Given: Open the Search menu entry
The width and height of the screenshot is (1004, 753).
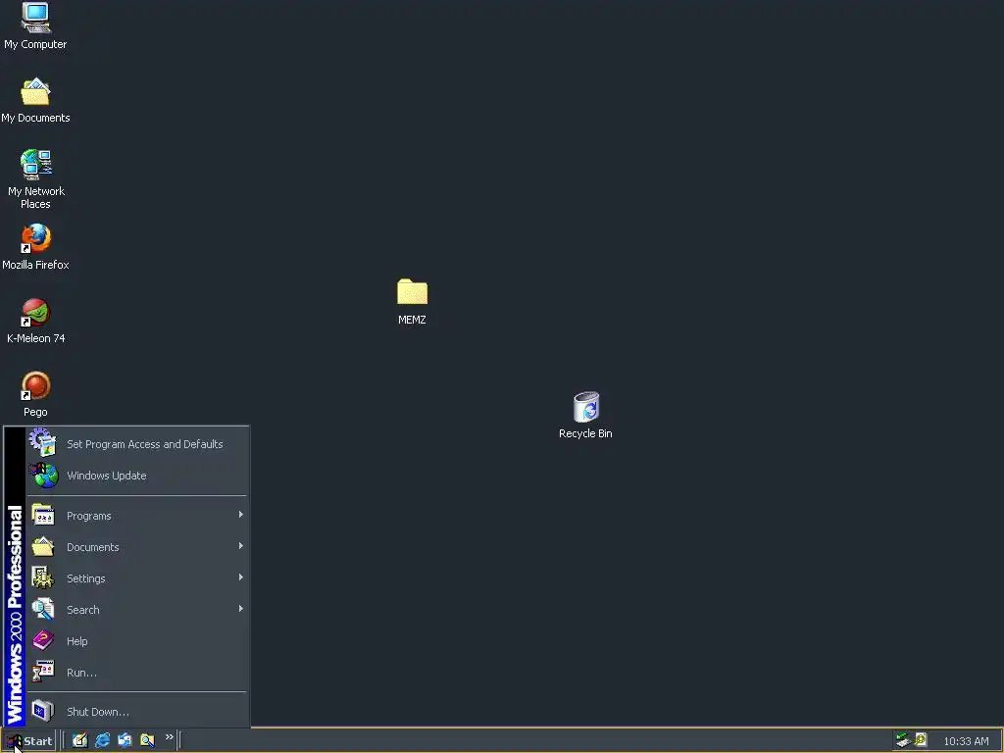Looking at the screenshot, I should 137,610.
